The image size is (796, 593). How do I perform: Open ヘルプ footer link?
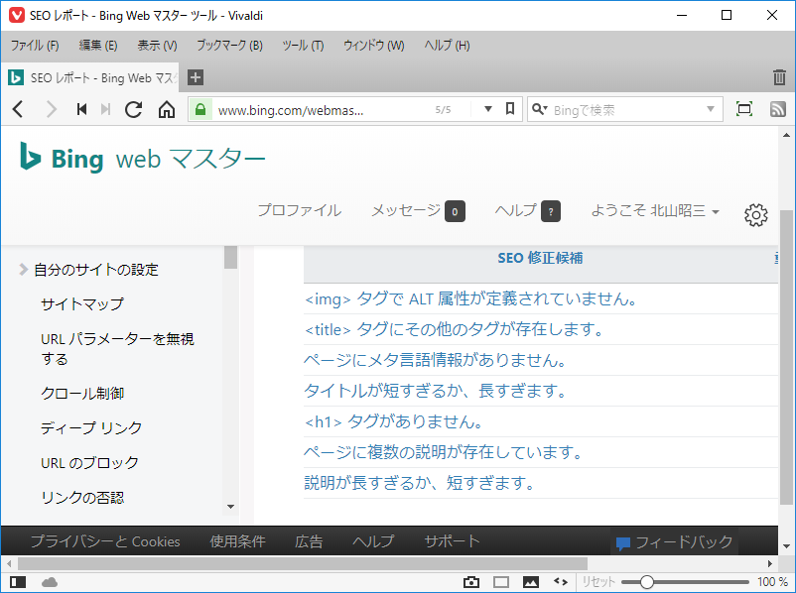[373, 541]
